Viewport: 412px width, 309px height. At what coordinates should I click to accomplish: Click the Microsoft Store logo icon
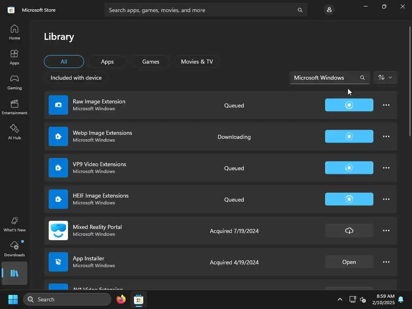[11, 10]
